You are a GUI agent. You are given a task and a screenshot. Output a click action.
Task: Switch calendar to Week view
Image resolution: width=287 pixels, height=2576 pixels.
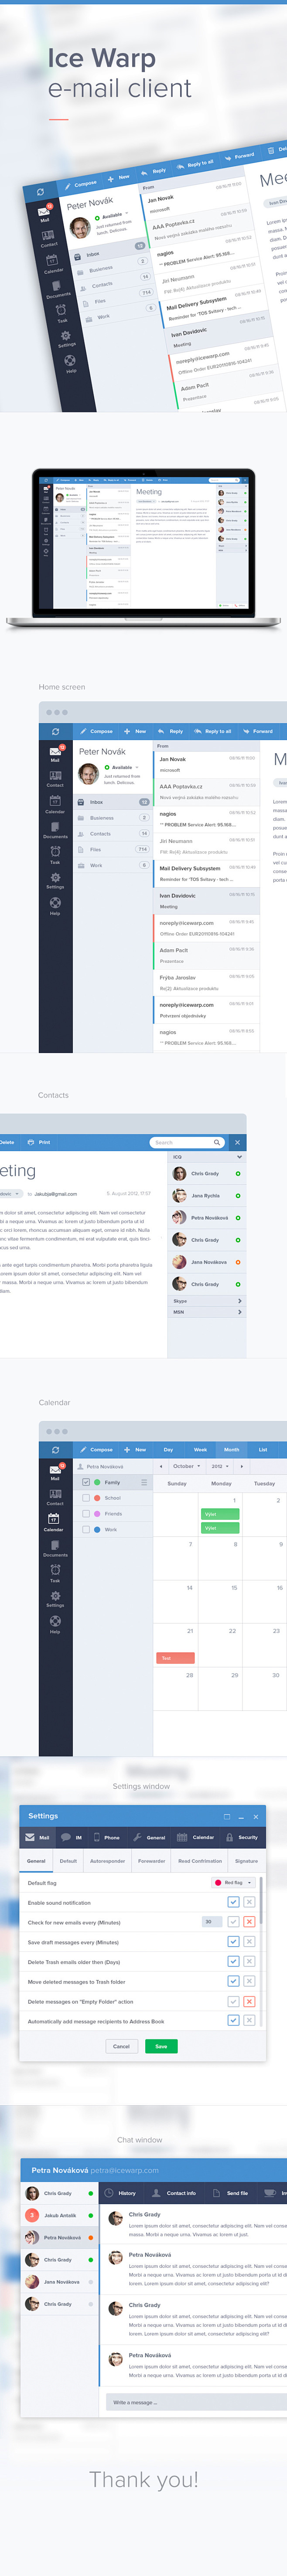click(x=200, y=1449)
